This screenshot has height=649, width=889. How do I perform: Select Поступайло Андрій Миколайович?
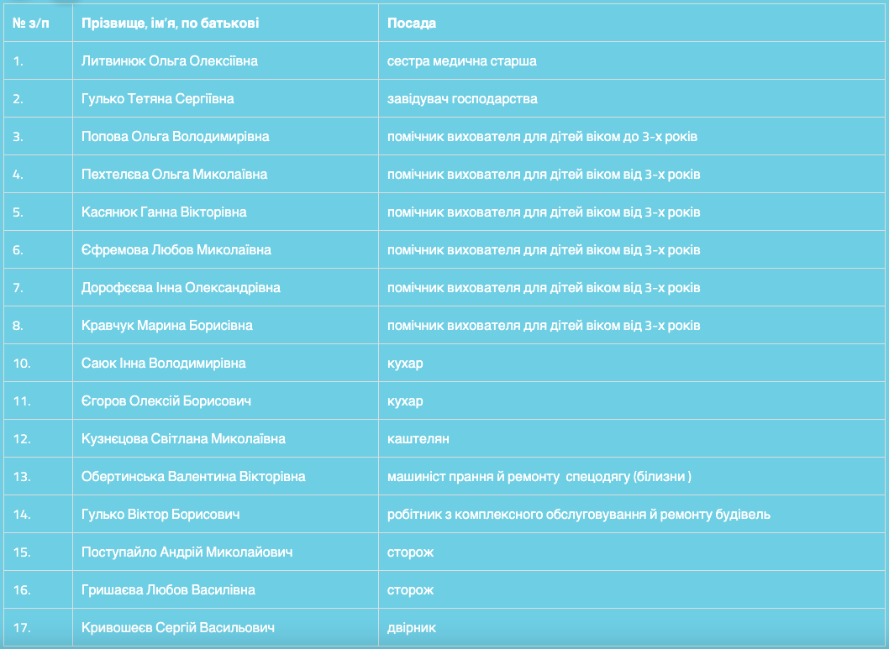[187, 552]
